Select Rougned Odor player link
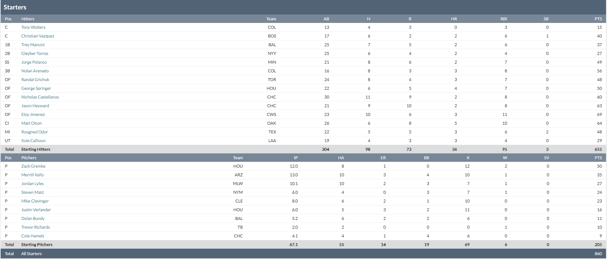The width and height of the screenshot is (607, 259). [x=35, y=132]
